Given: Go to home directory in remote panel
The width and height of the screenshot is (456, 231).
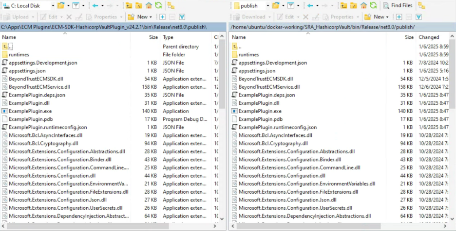Looking at the screenshot, I should point(363,5).
